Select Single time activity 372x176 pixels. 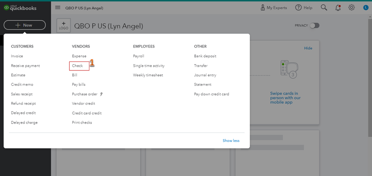pyautogui.click(x=149, y=66)
